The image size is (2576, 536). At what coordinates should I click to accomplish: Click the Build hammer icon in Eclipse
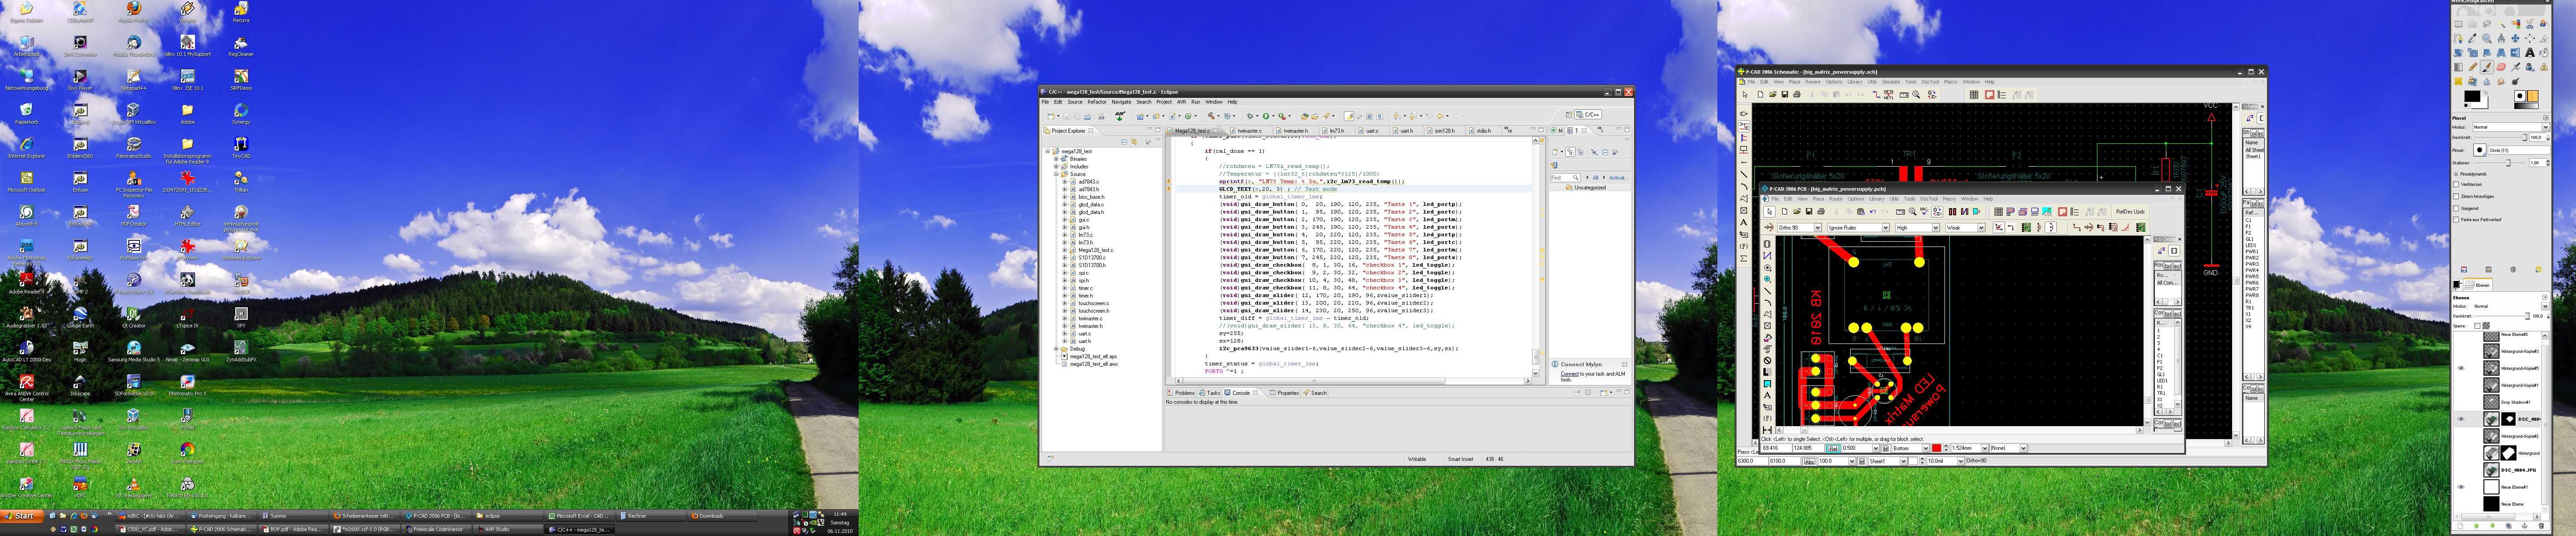point(1211,117)
